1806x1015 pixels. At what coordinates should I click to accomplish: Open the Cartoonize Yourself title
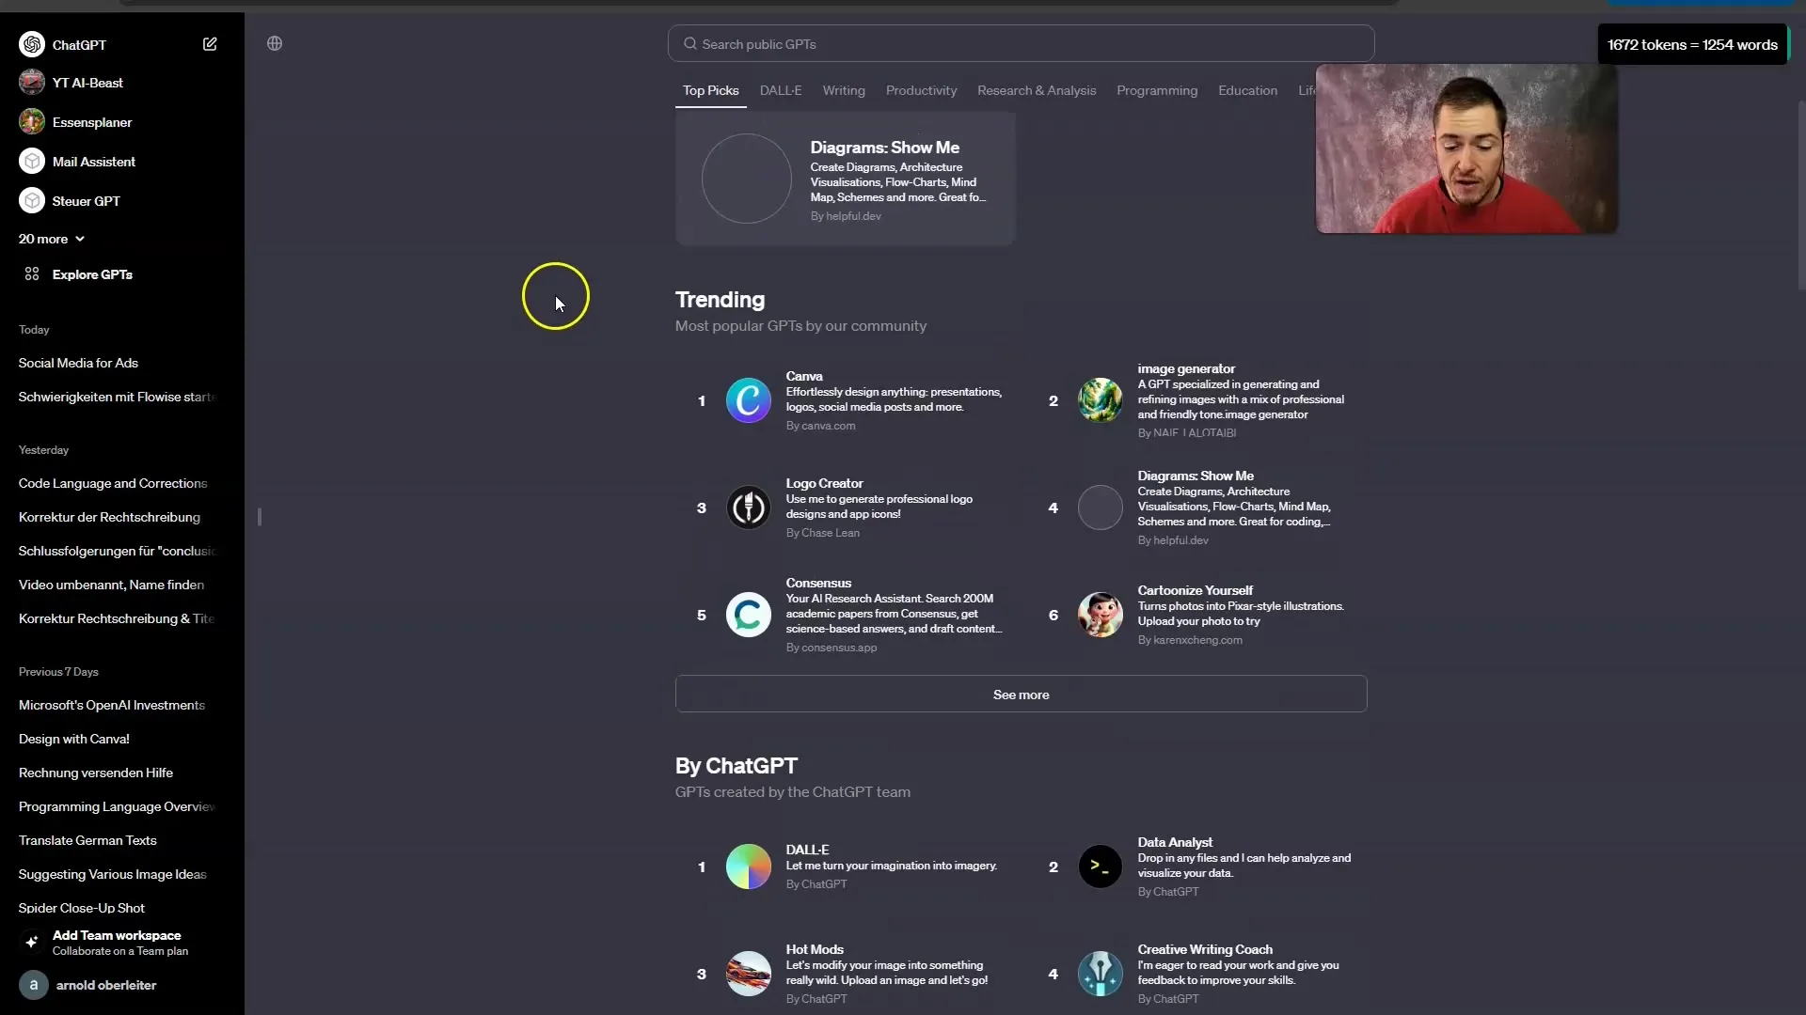coord(1195,590)
